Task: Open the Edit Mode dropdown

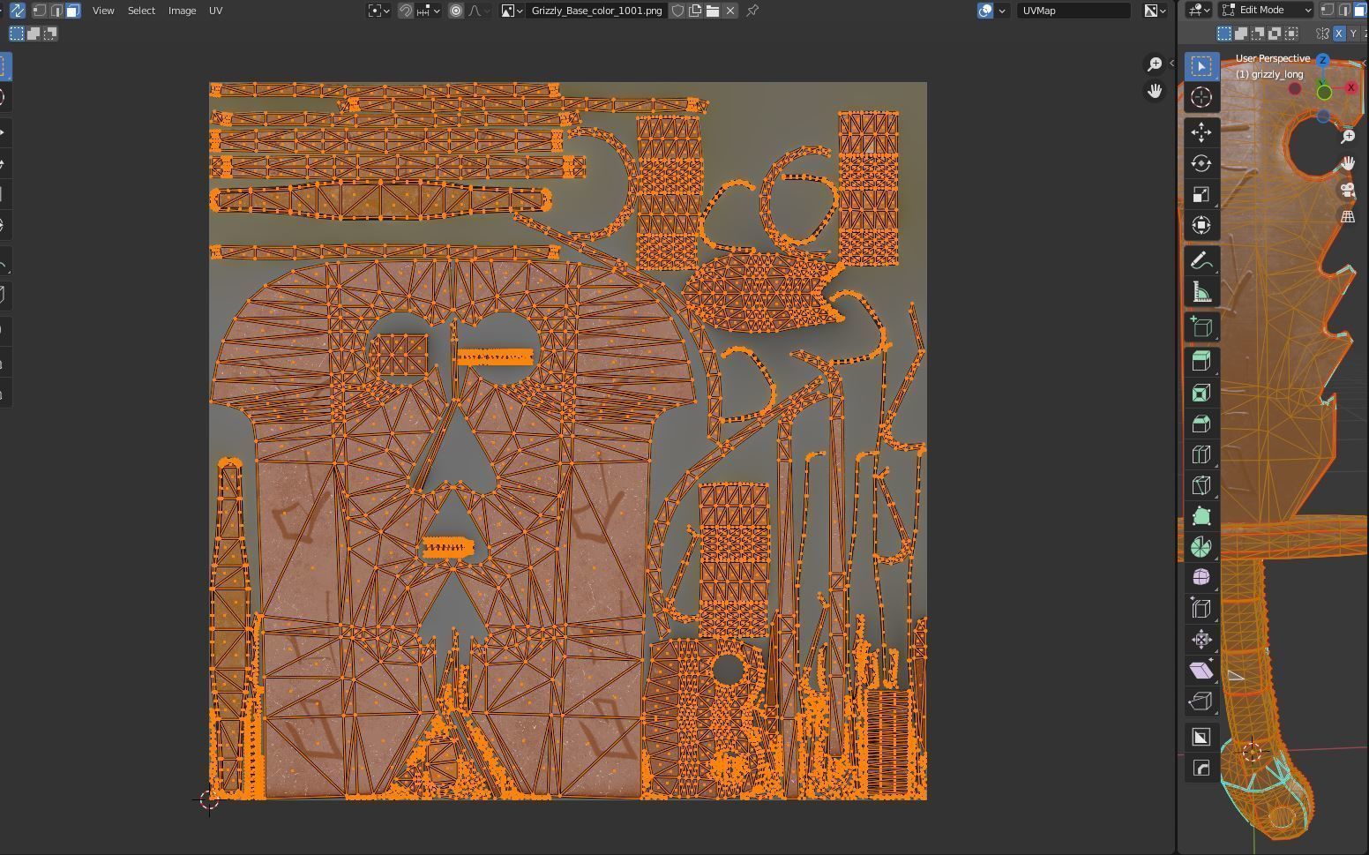Action: (x=1266, y=10)
